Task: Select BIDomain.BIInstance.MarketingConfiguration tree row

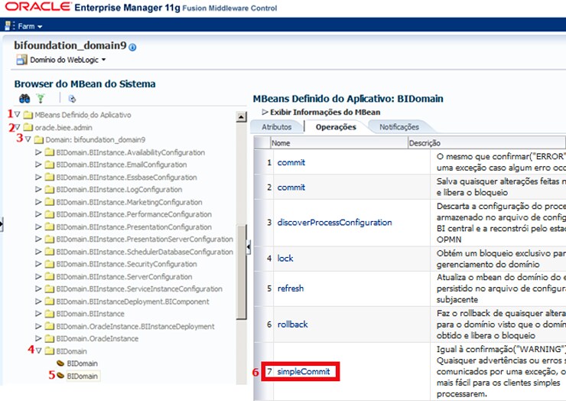Action: (x=128, y=202)
